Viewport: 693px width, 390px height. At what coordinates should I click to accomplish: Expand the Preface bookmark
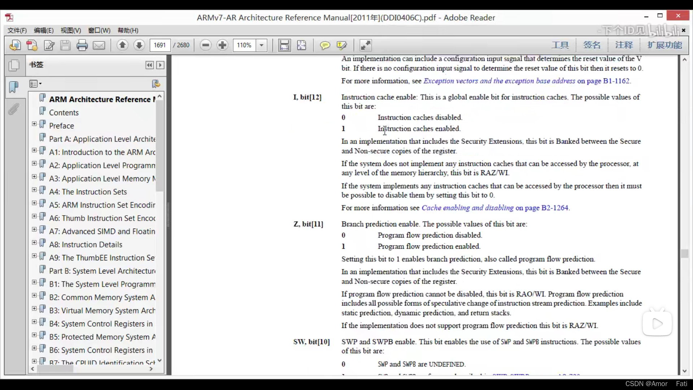pyautogui.click(x=34, y=124)
